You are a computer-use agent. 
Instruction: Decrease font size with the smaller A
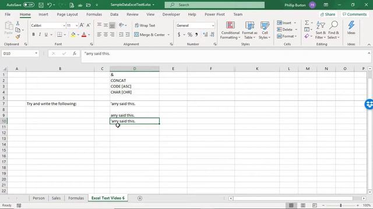[88, 25]
